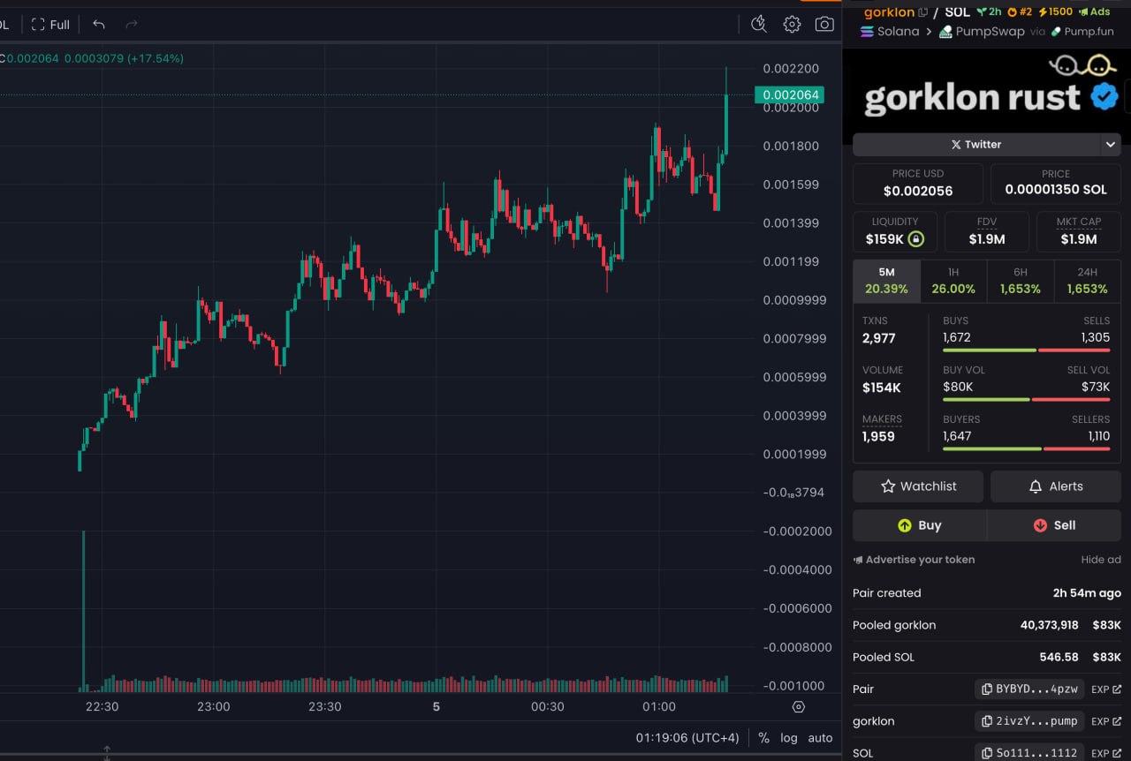Click Pooled SOL amount 546.58
The height and width of the screenshot is (761, 1131).
pyautogui.click(x=1058, y=657)
